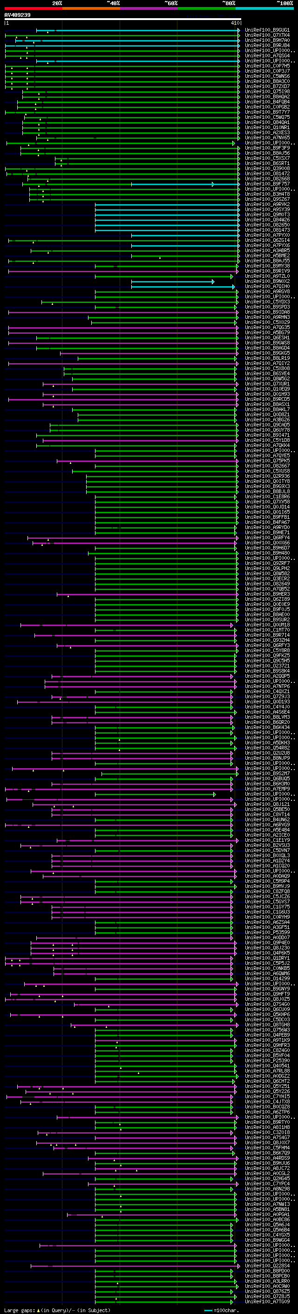298x1314 pixels.
Task: Click the orange ~40% identity legend segment
Action: coord(91,8)
